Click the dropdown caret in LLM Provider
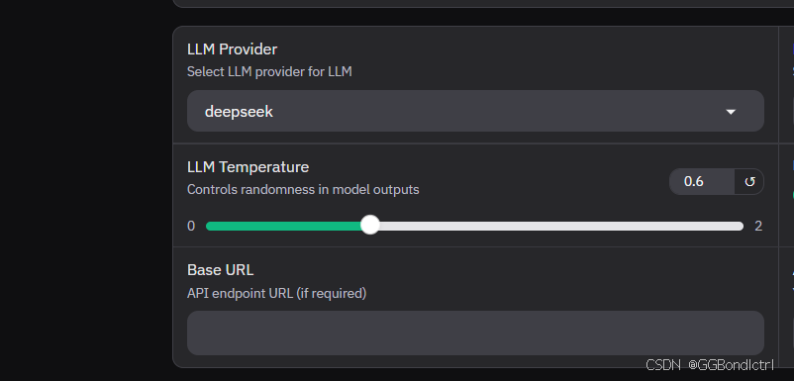The image size is (794, 381). click(x=731, y=112)
